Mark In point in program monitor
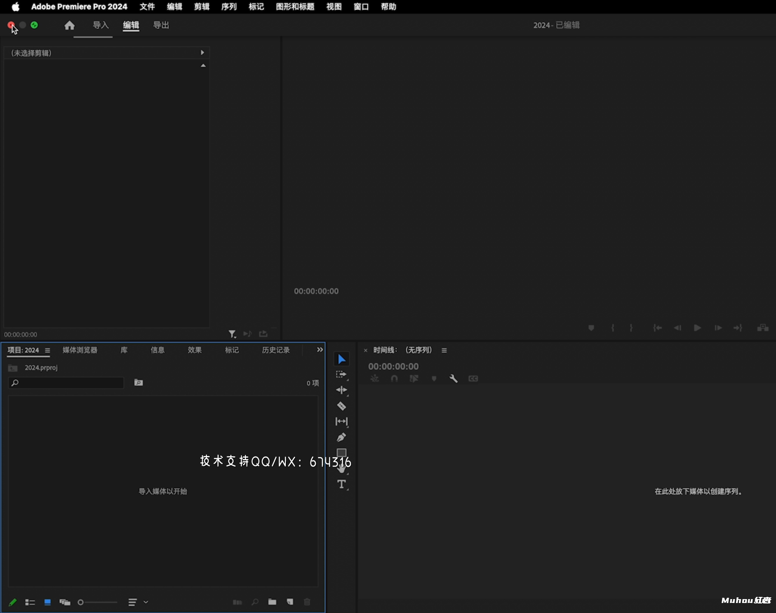The height and width of the screenshot is (613, 776). (612, 328)
